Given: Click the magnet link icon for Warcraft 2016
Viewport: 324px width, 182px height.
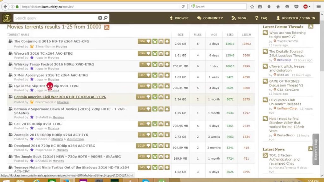Looking at the screenshot, I should pyautogui.click(x=161, y=53).
